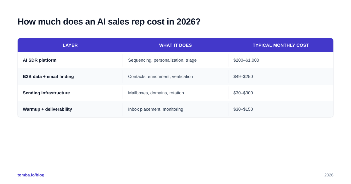Select the 'B2B data + email finding' cell
The image size is (351, 184).
click(x=70, y=77)
